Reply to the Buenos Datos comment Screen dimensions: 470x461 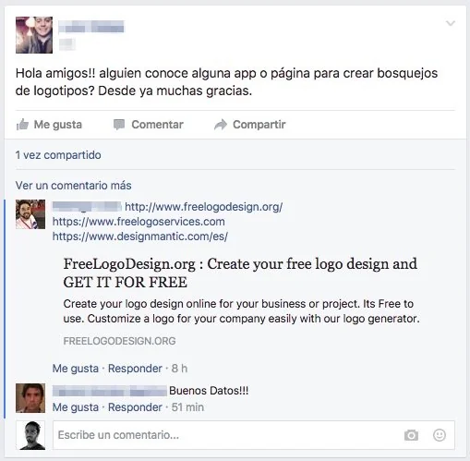135,407
